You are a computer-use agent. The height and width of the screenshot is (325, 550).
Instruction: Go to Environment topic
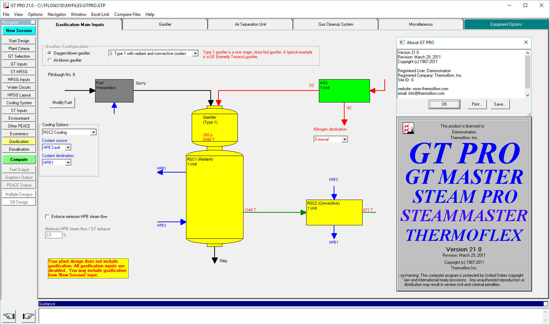(x=19, y=118)
